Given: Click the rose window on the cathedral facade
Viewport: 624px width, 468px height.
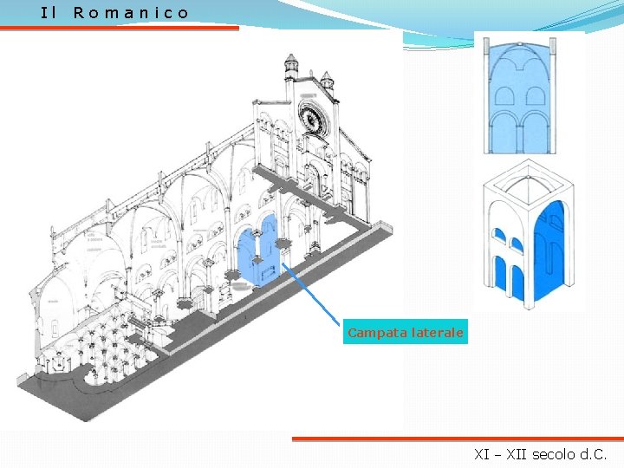Looking at the screenshot, I should [x=314, y=118].
